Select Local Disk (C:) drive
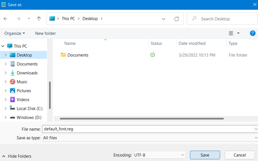The image size is (258, 161). click(x=30, y=109)
